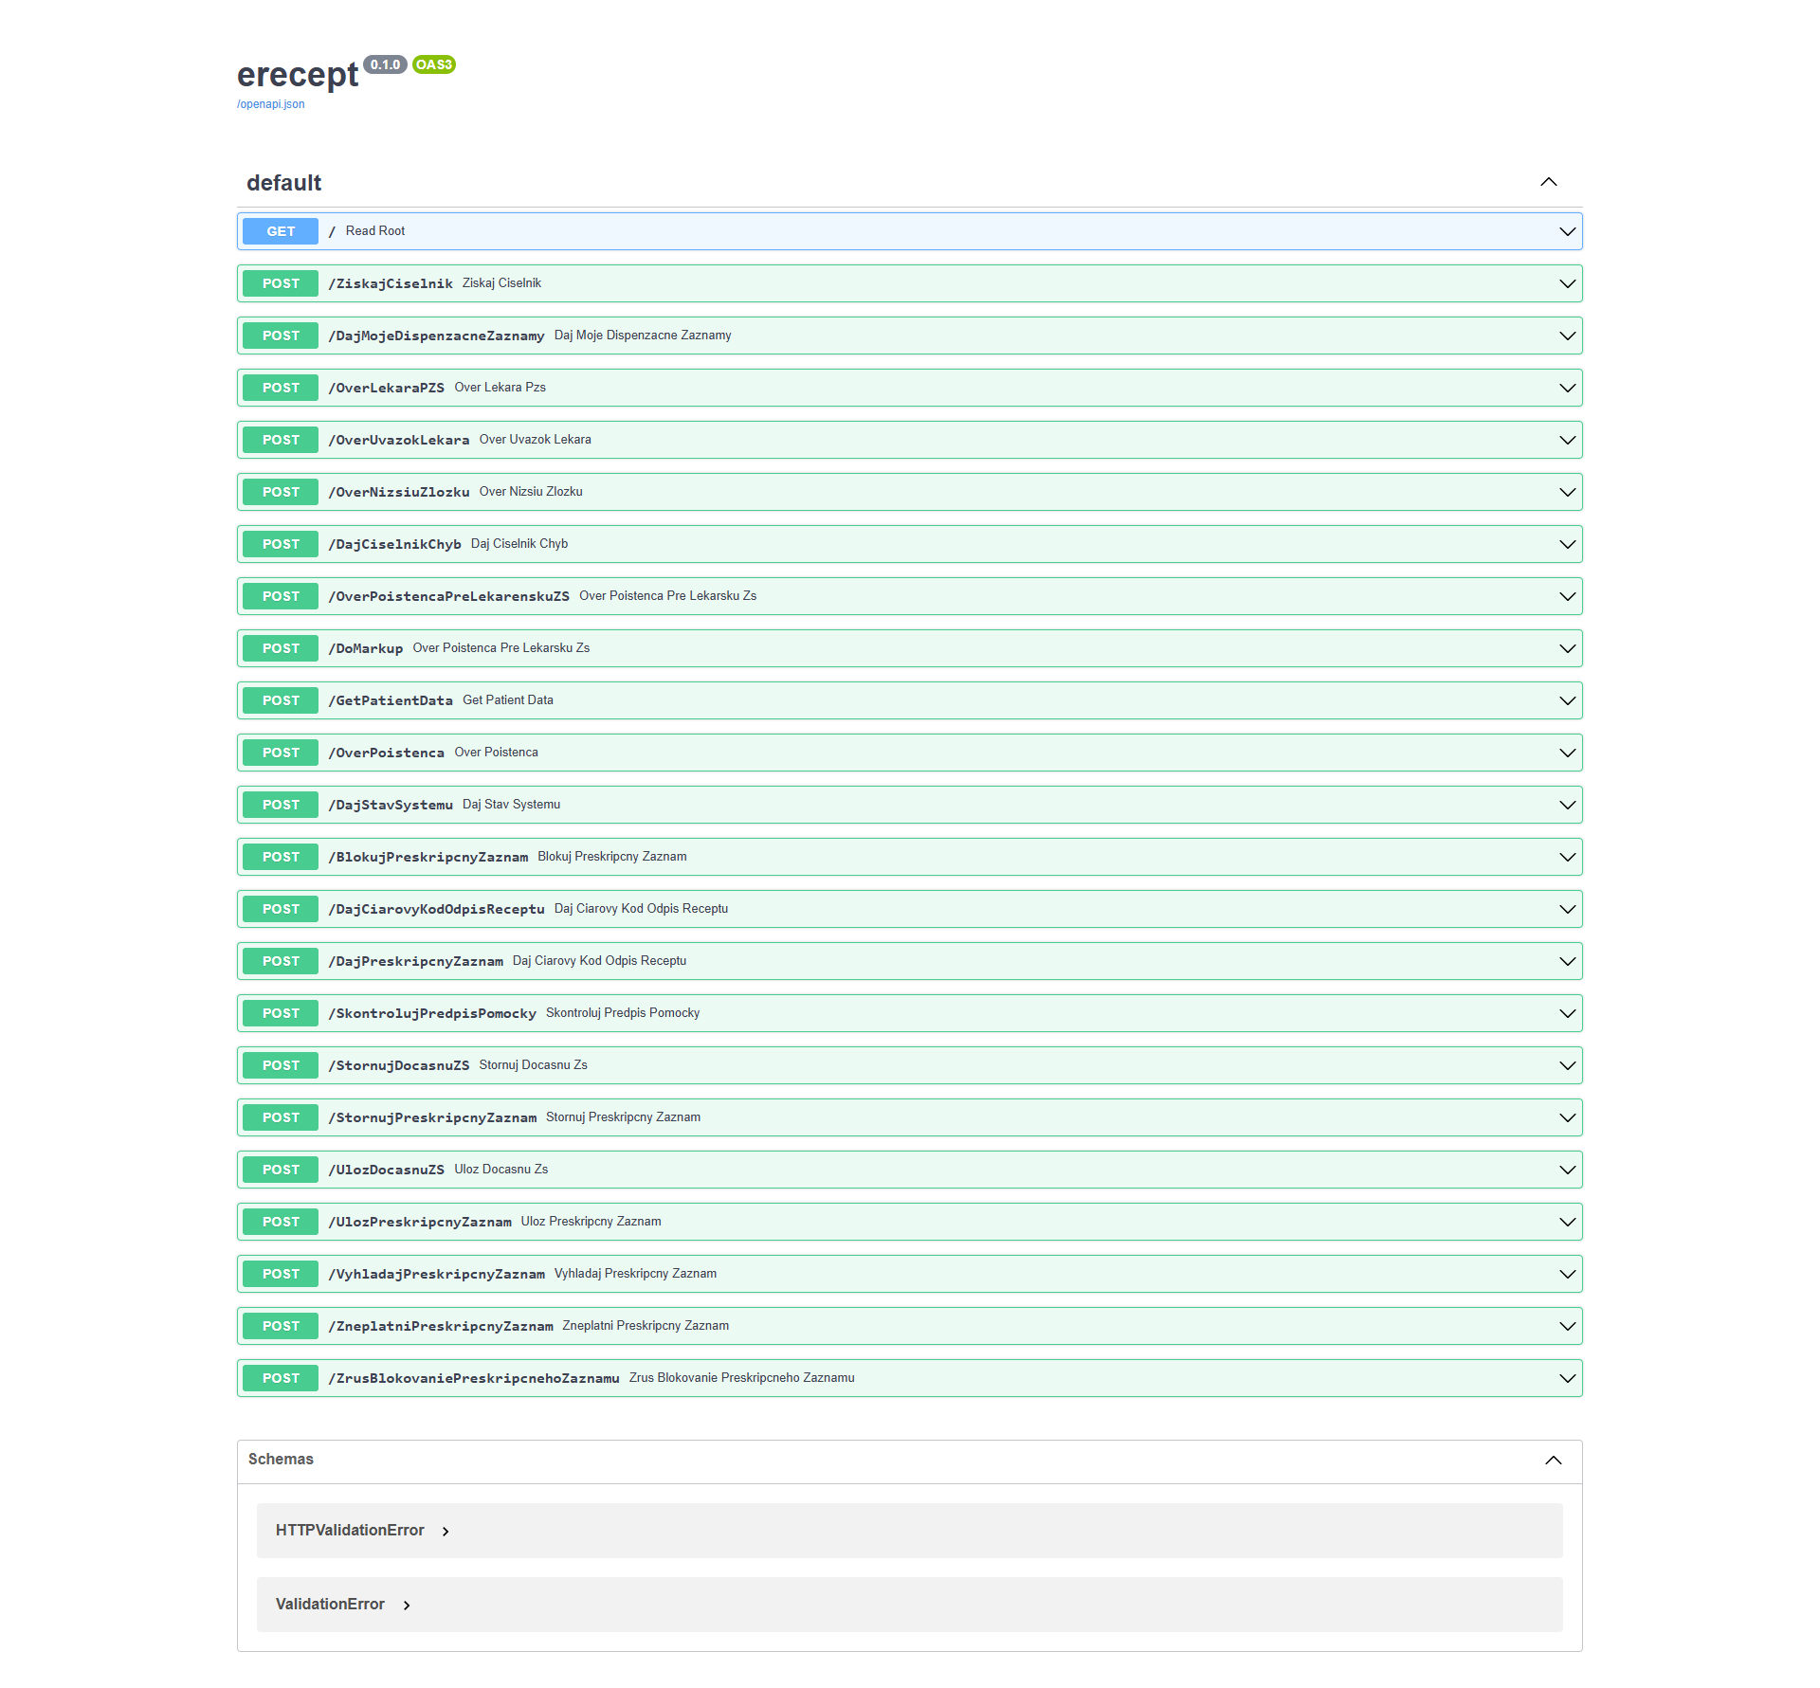This screenshot has height=1688, width=1820.
Task: Collapse the Schemas section arrow
Action: coord(1554,1460)
